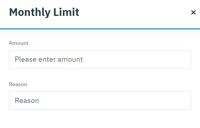Viewport: 200px width, 128px height.
Task: Focus the 'Please enter amount' textbox
Action: tap(100, 59)
